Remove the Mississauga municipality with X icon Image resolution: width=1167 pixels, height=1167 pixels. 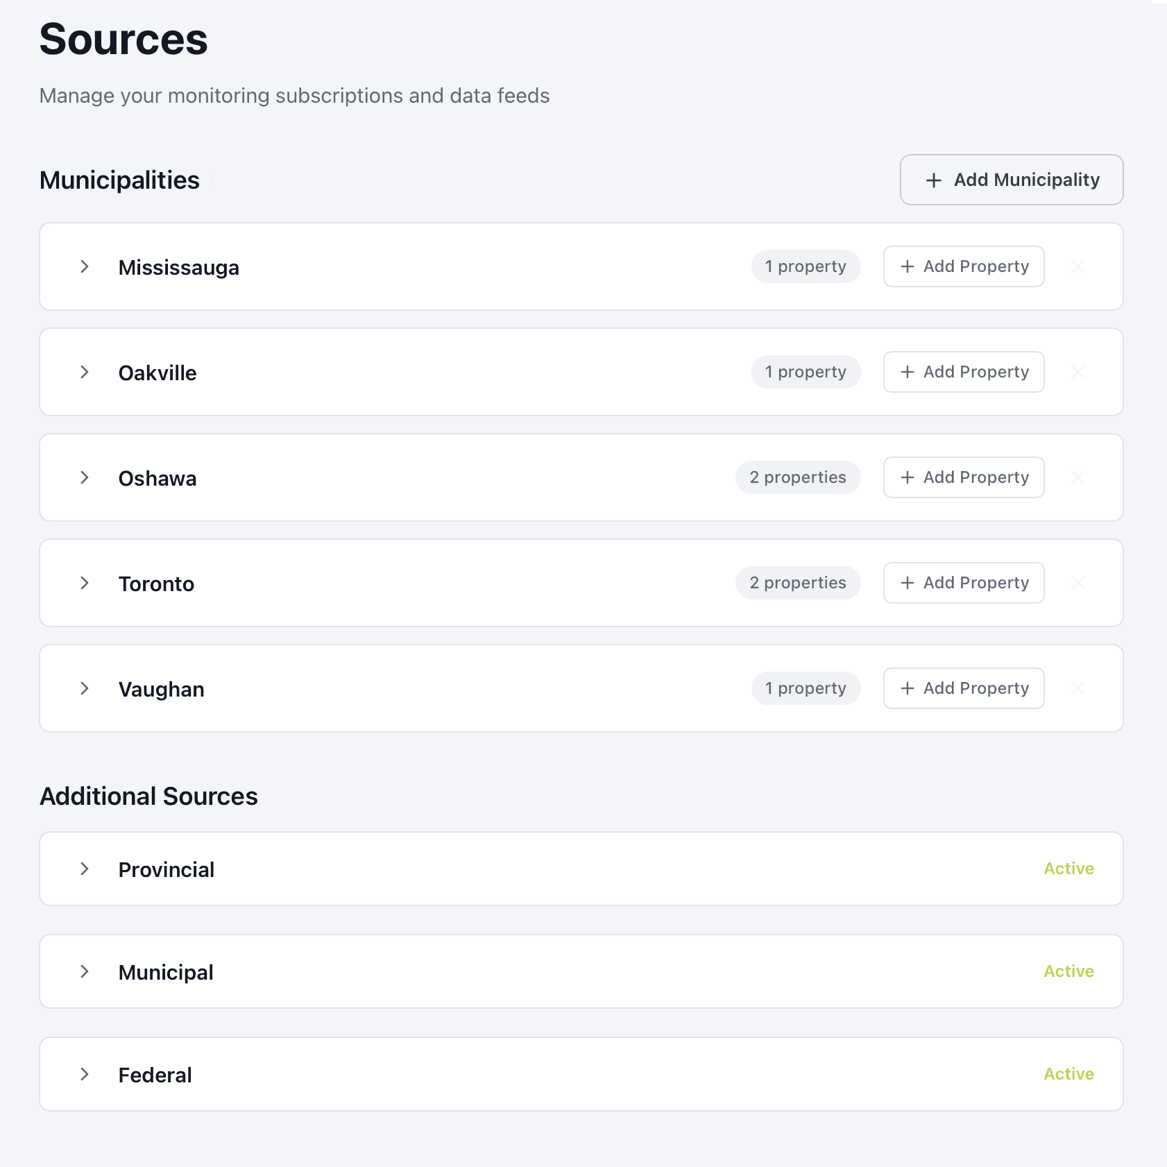(1078, 266)
